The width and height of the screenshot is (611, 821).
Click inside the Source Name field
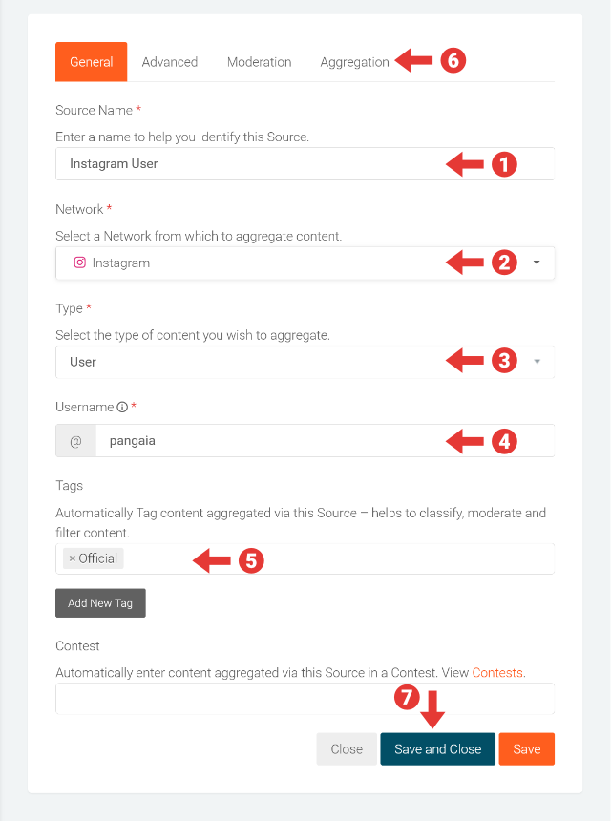pos(286,163)
